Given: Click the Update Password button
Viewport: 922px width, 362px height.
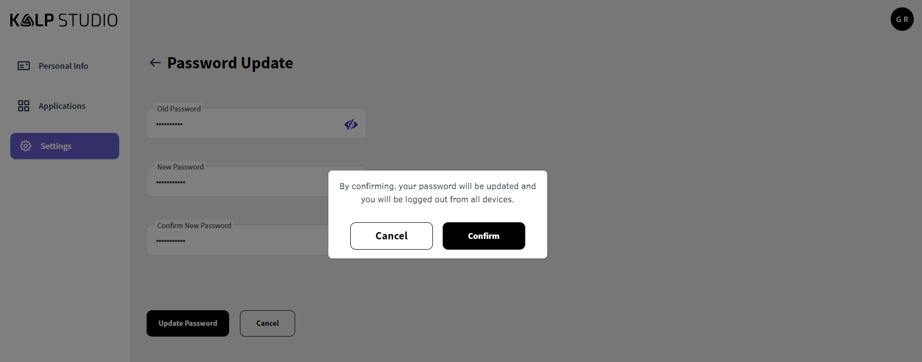Looking at the screenshot, I should pyautogui.click(x=188, y=323).
